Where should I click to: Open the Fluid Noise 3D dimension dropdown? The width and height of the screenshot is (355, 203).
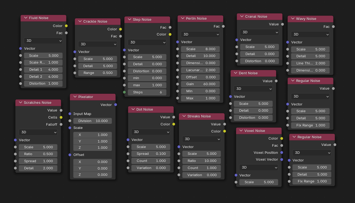pos(43,41)
